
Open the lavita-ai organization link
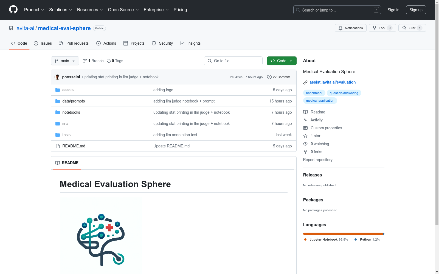25,28
